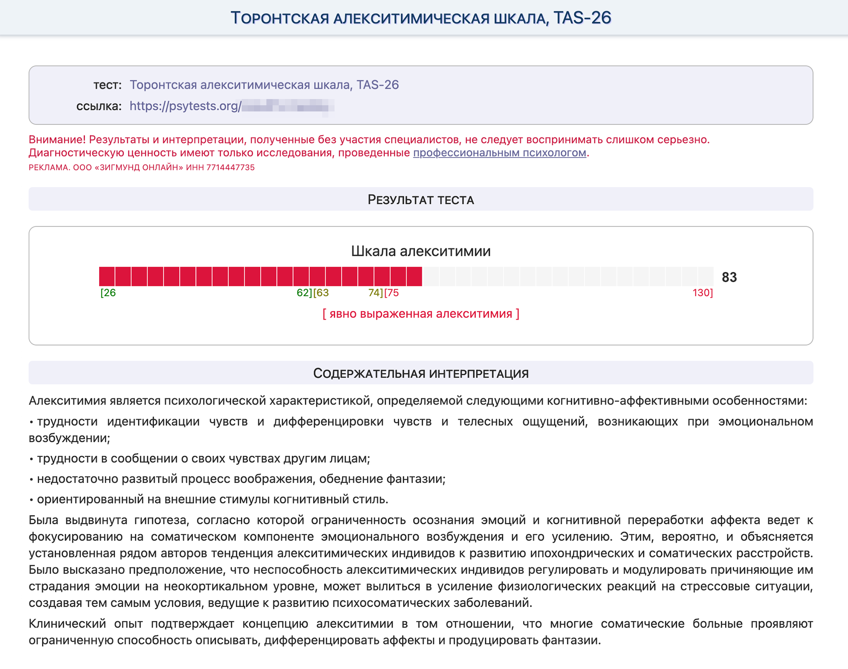Click the недостаточно развитый процесс воображения bullet
The image size is (848, 669).
tap(237, 479)
